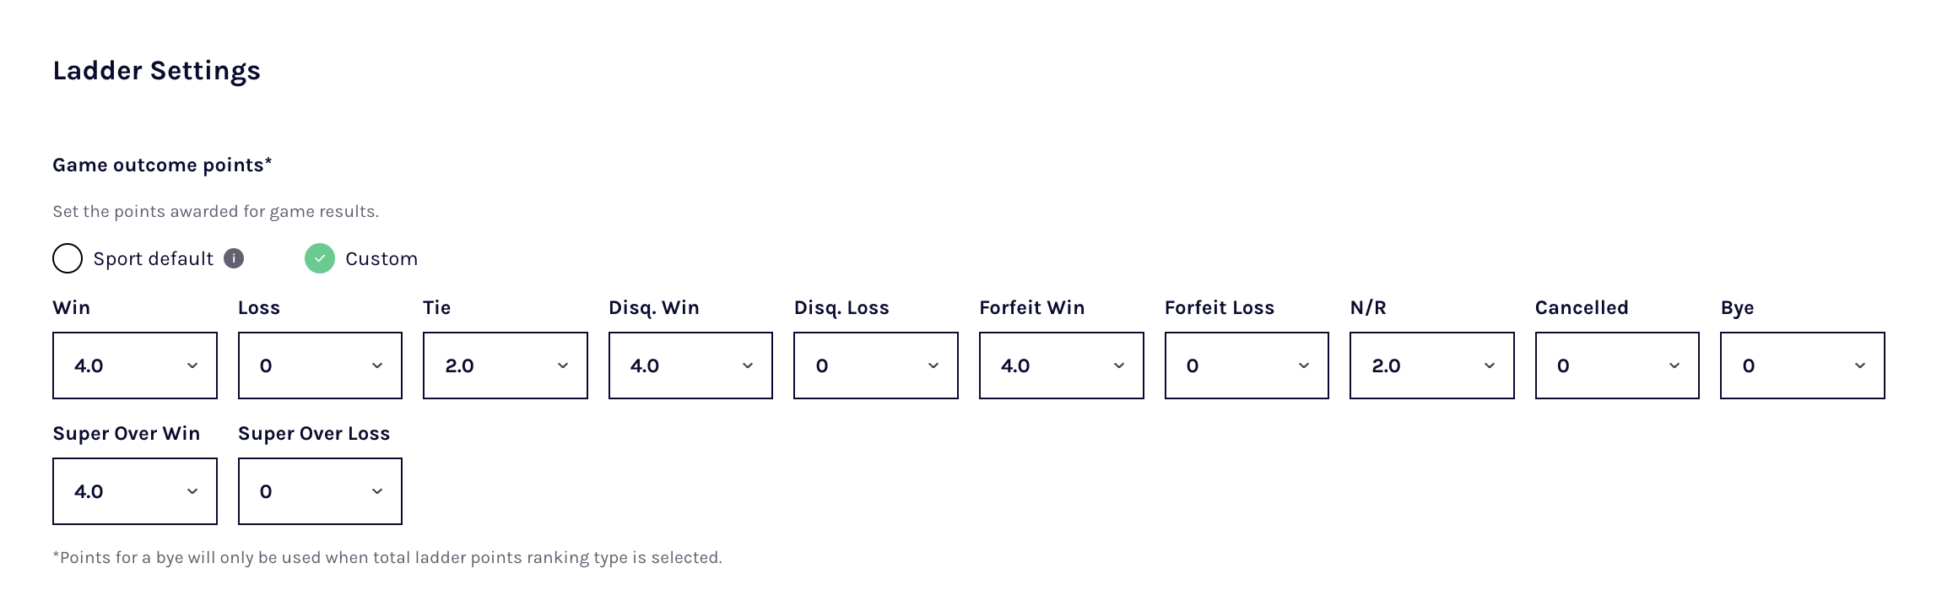Click the chevron arrow in the Bye field

1860,366
